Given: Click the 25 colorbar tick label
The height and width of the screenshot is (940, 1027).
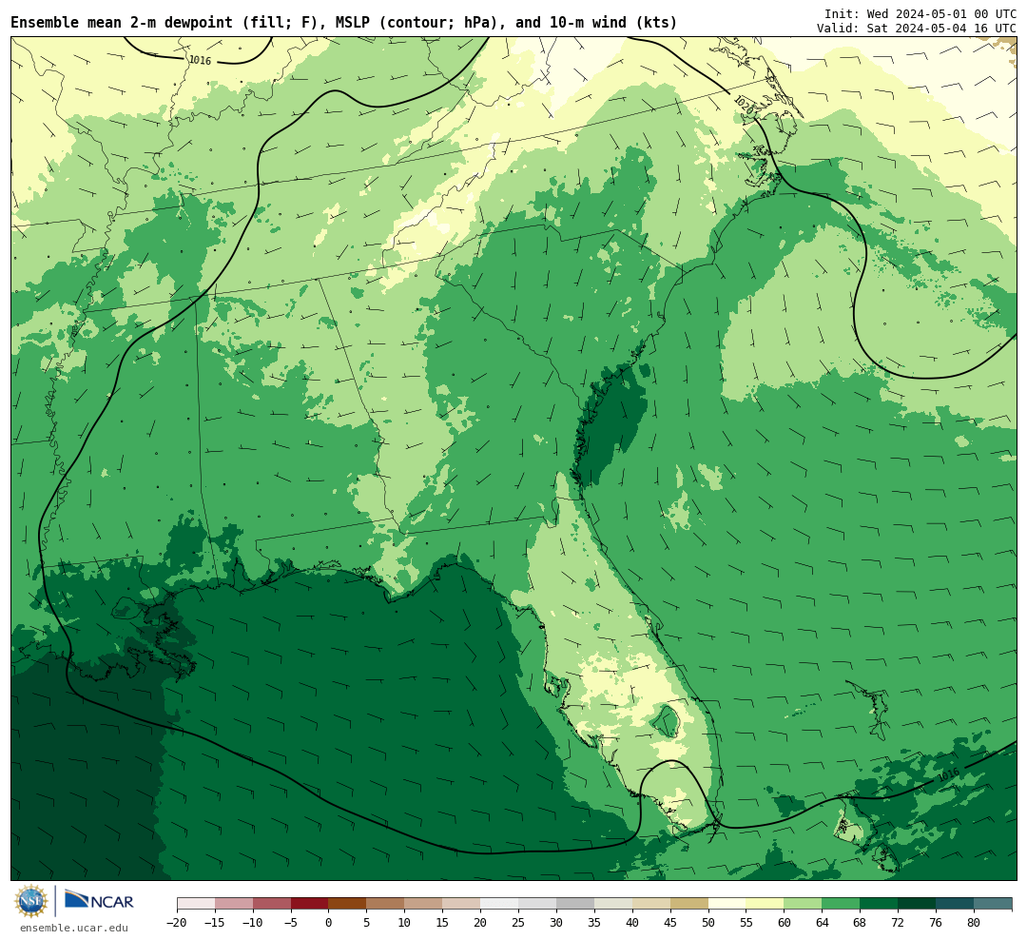Looking at the screenshot, I should [519, 923].
